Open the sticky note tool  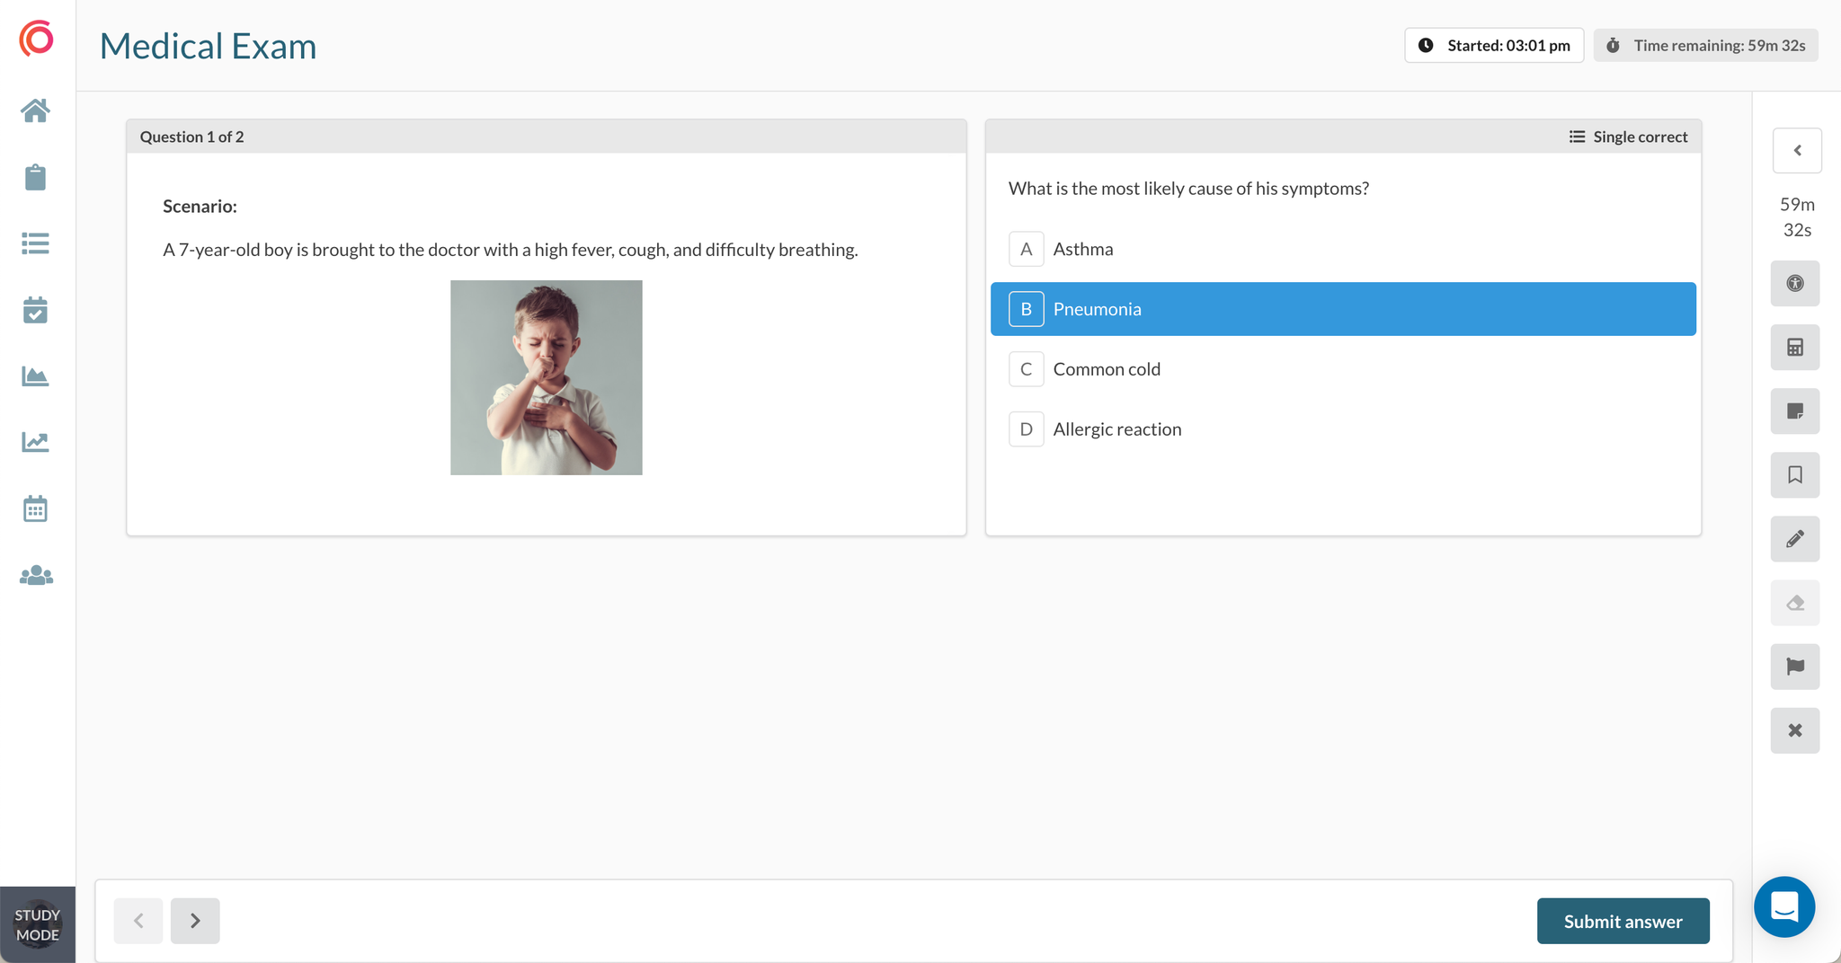click(1794, 411)
